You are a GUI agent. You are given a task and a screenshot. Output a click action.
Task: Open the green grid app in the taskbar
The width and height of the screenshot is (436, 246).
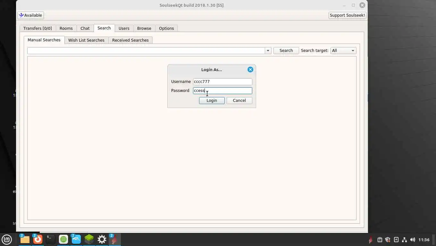[x=63, y=239]
